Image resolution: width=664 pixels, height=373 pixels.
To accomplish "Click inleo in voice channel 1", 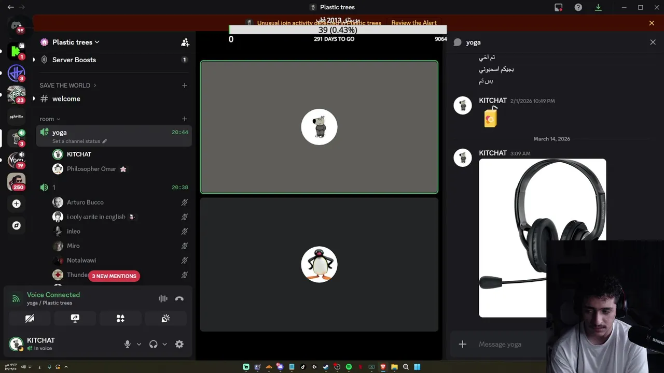I will tap(121, 232).
